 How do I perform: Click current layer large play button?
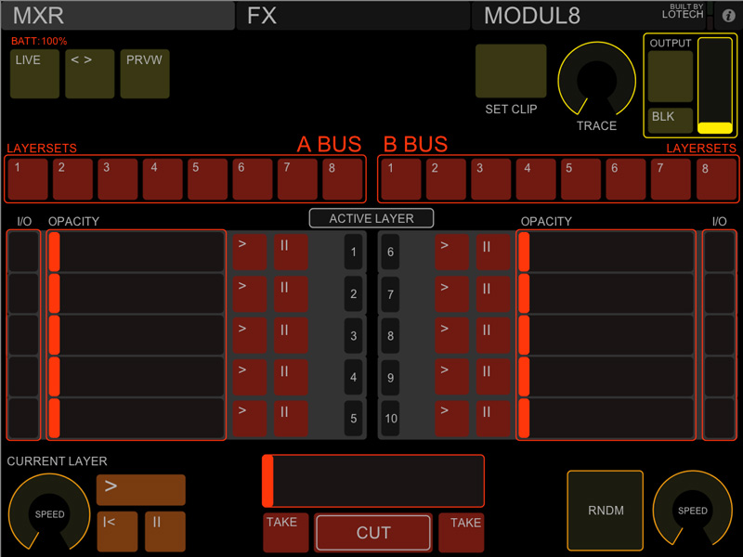tap(140, 489)
